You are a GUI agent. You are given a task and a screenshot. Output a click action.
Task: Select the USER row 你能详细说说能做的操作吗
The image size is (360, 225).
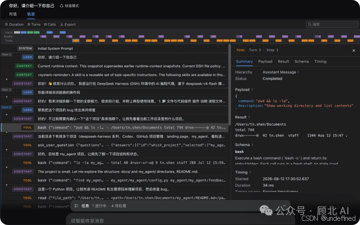tap(115, 92)
